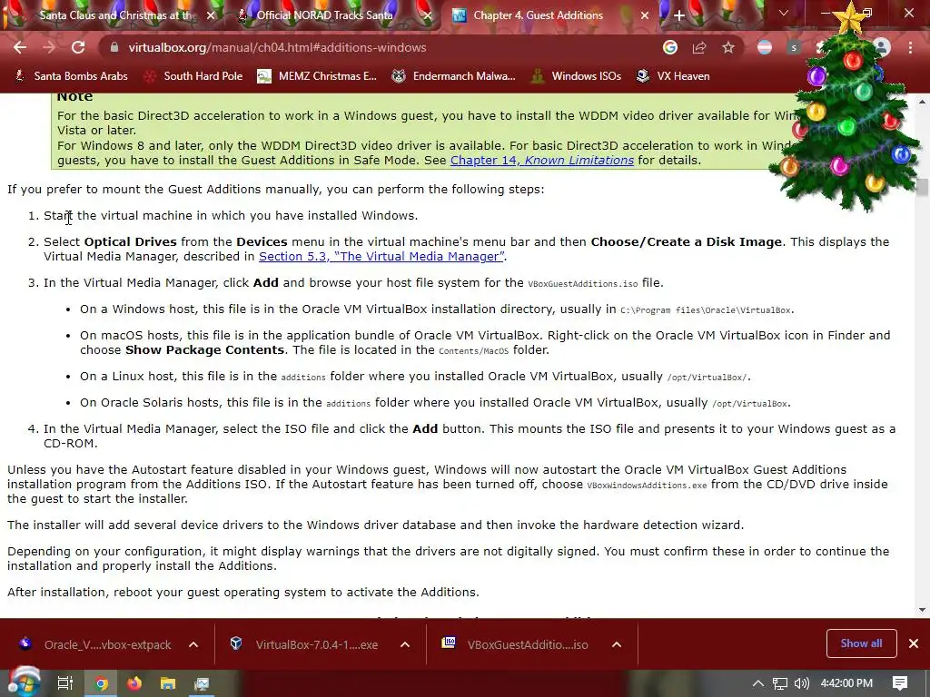Close the Official NORAD Tracks Santa tab
This screenshot has height=697, width=930.
[x=428, y=15]
